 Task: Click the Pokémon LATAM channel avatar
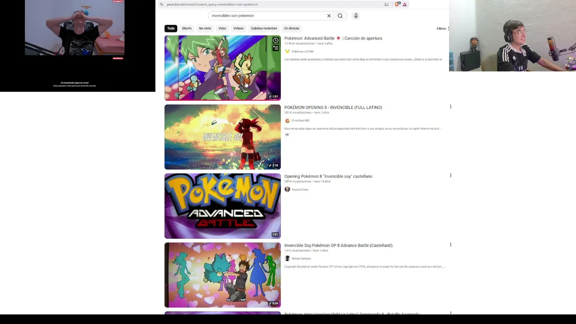click(287, 51)
